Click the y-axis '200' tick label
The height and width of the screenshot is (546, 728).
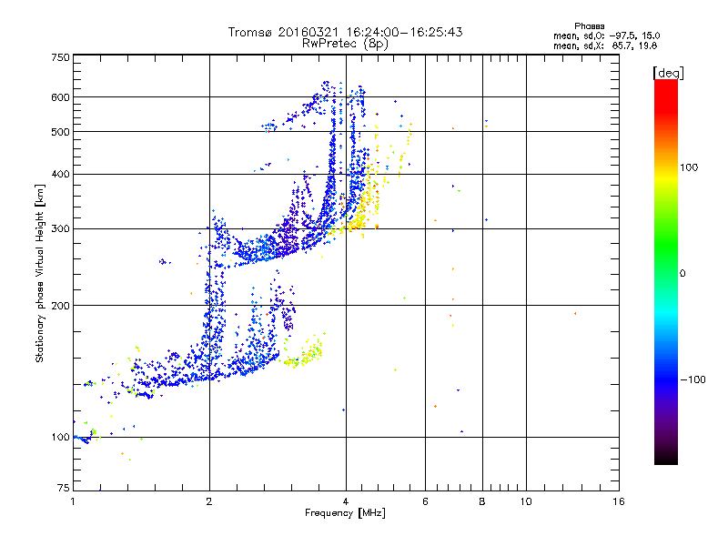point(60,306)
